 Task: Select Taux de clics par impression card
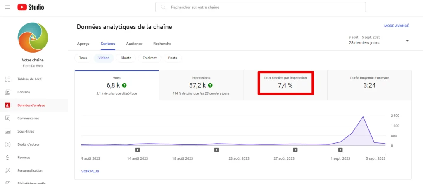[x=285, y=85]
